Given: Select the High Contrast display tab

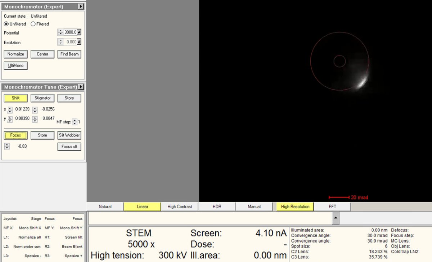Looking at the screenshot, I should [179, 206].
